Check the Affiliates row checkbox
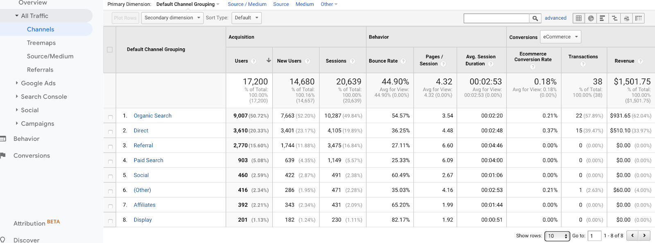Viewport: 655px width, 243px height. click(110, 206)
